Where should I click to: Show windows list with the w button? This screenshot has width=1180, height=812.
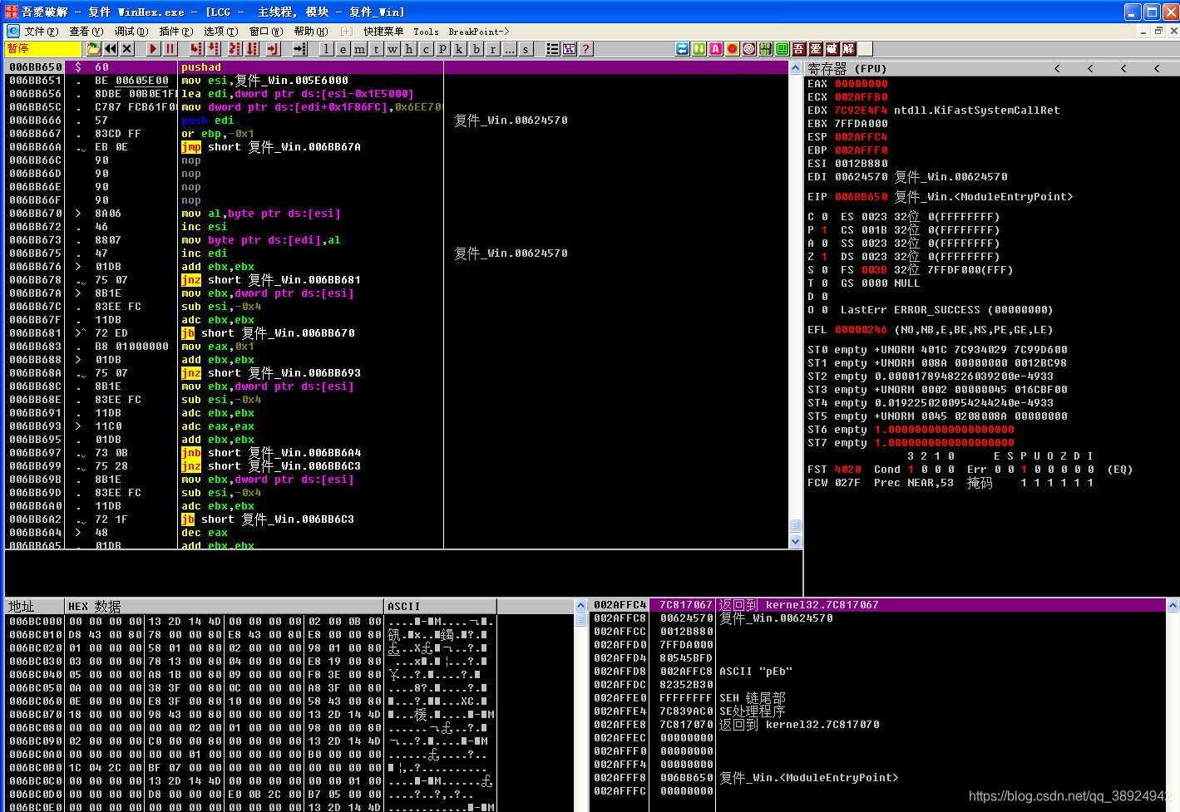(393, 49)
